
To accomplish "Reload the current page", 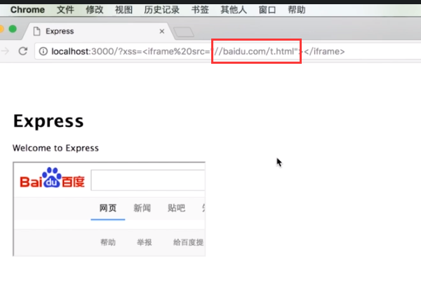I will click(23, 51).
